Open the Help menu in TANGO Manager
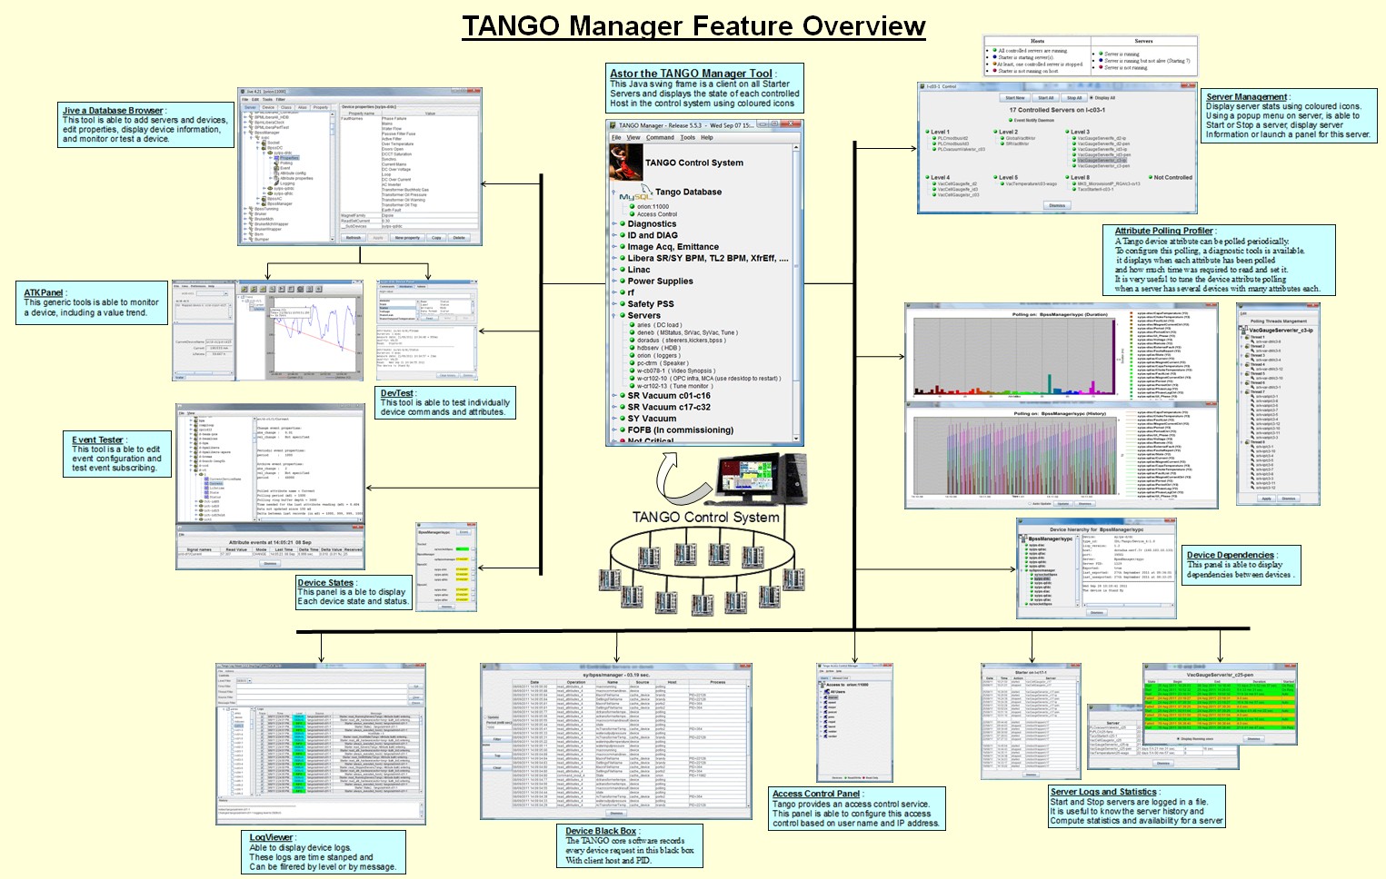Image resolution: width=1386 pixels, height=879 pixels. [707, 138]
